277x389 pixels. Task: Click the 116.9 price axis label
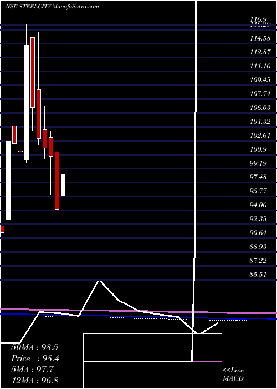pos(258,19)
